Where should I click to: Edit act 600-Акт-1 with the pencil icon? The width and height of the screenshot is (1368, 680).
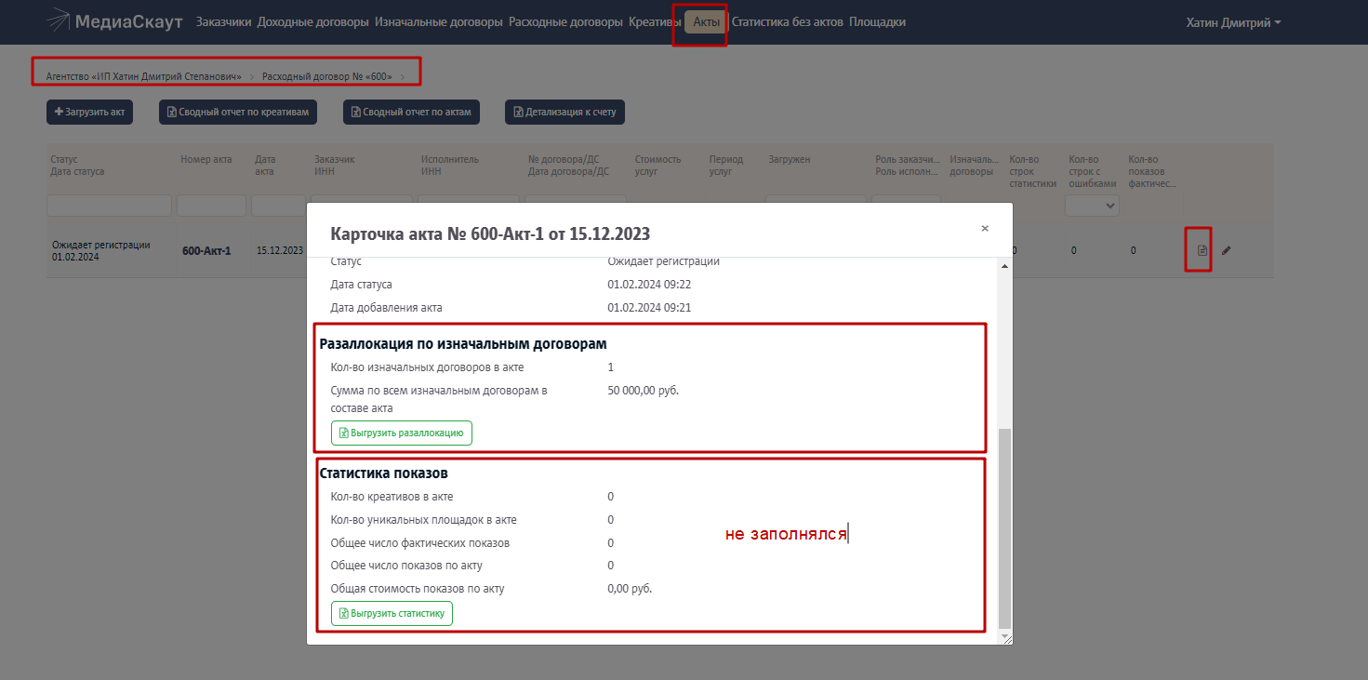(x=1226, y=250)
